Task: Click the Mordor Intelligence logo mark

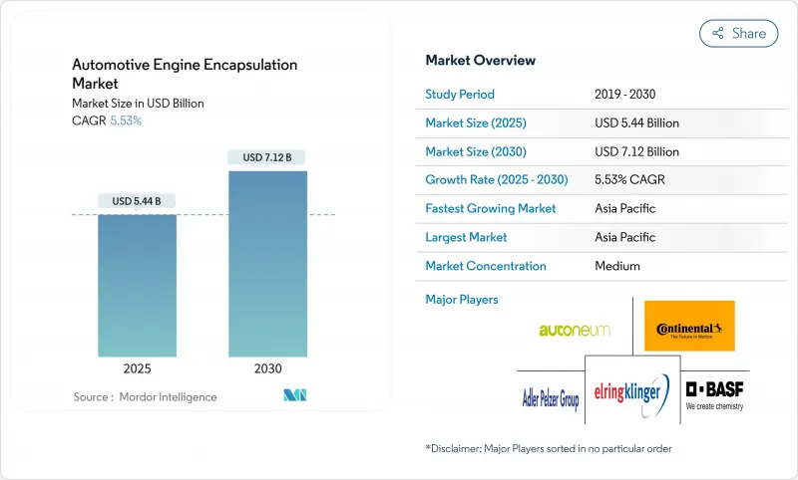Action: 294,396
